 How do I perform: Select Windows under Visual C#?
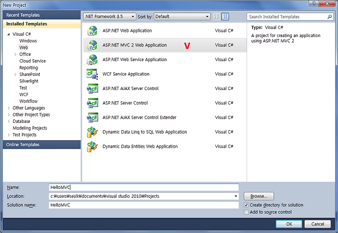tap(28, 41)
